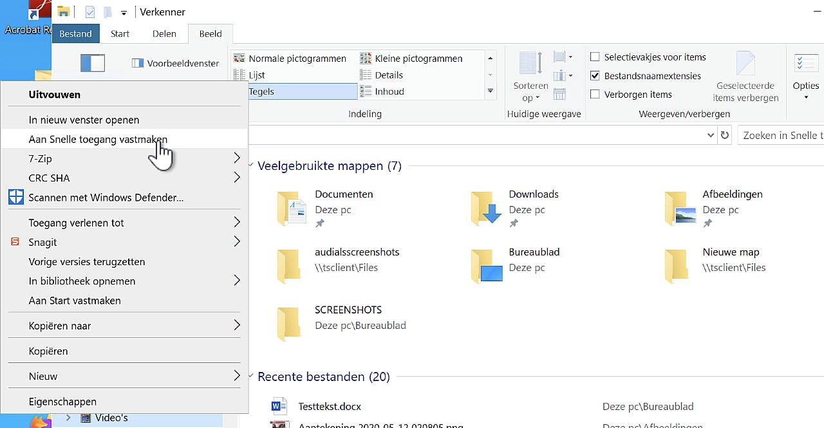
Task: Open the Bestand file menu
Action: (75, 33)
